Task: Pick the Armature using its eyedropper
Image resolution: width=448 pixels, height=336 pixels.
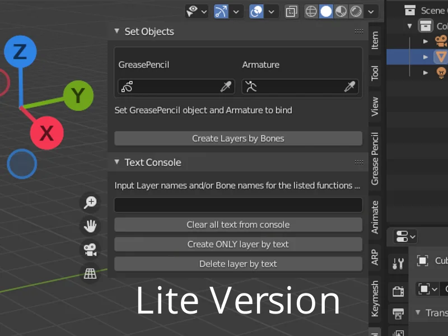Action: click(352, 87)
